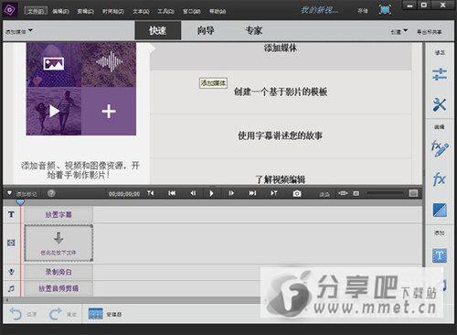Click the plus tile to add media
457x335 pixels.
pos(109,112)
